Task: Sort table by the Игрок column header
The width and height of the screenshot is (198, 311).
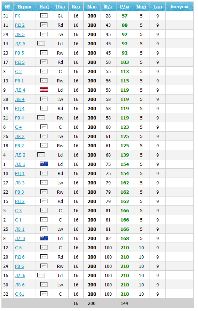Action: click(x=25, y=6)
